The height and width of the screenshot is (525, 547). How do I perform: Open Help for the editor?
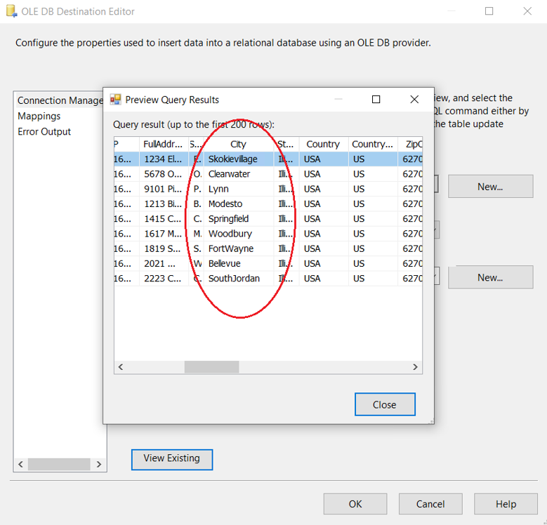coord(506,504)
